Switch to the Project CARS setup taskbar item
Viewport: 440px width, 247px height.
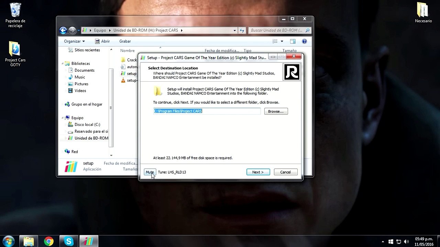(x=89, y=241)
